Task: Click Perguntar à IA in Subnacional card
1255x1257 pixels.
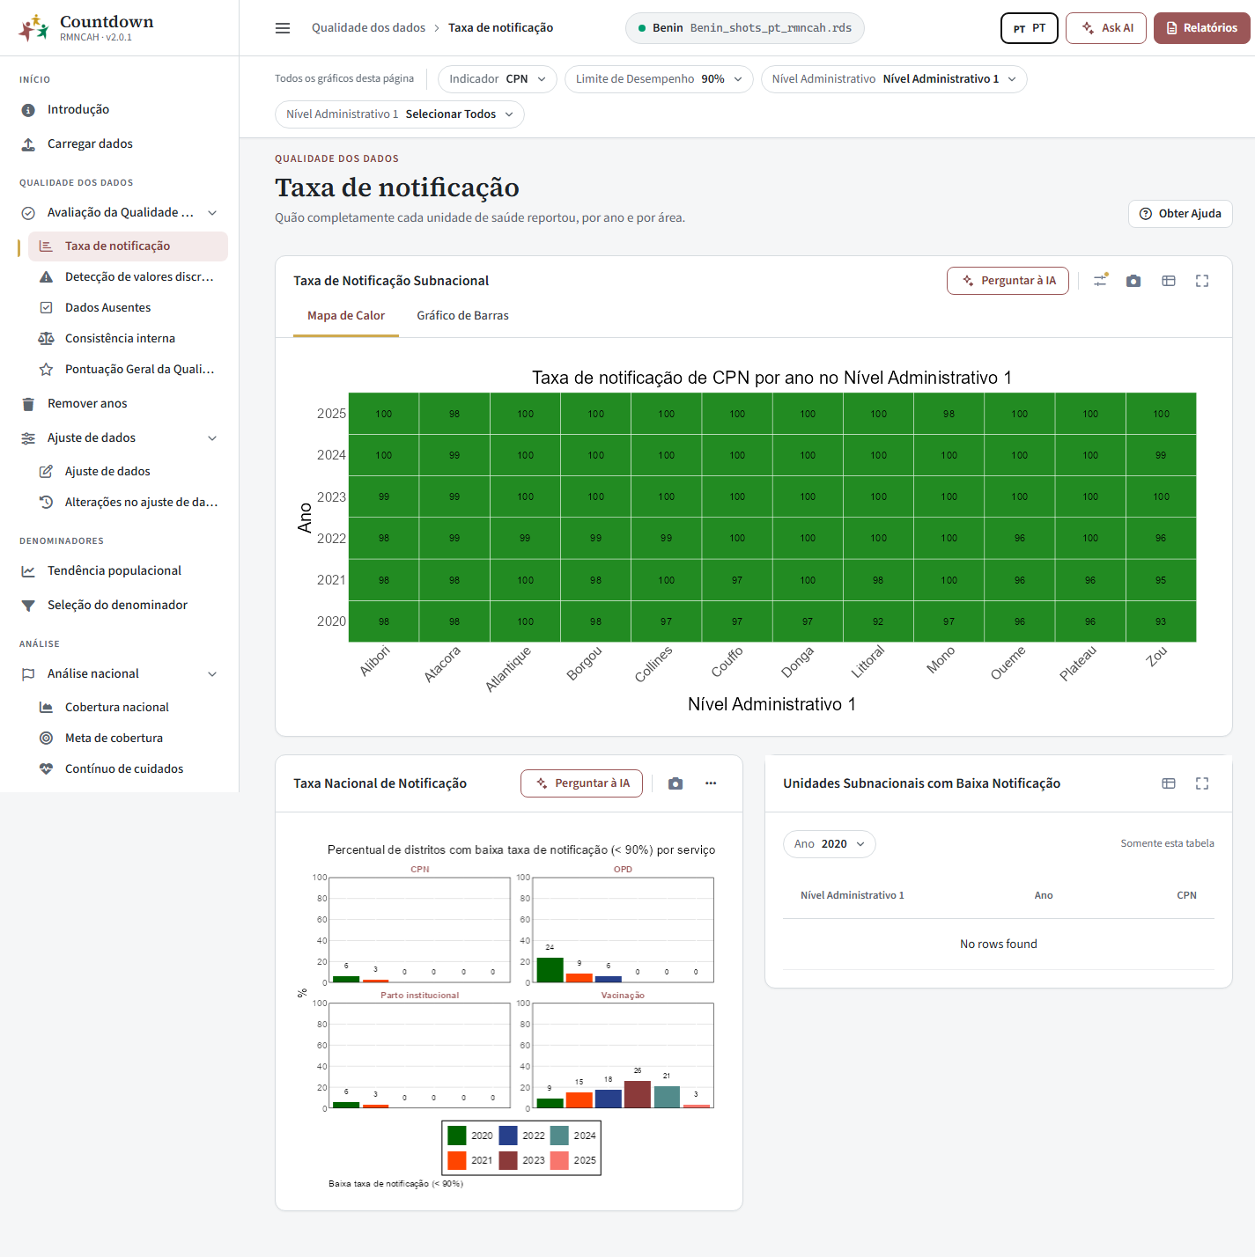Action: [1008, 281]
